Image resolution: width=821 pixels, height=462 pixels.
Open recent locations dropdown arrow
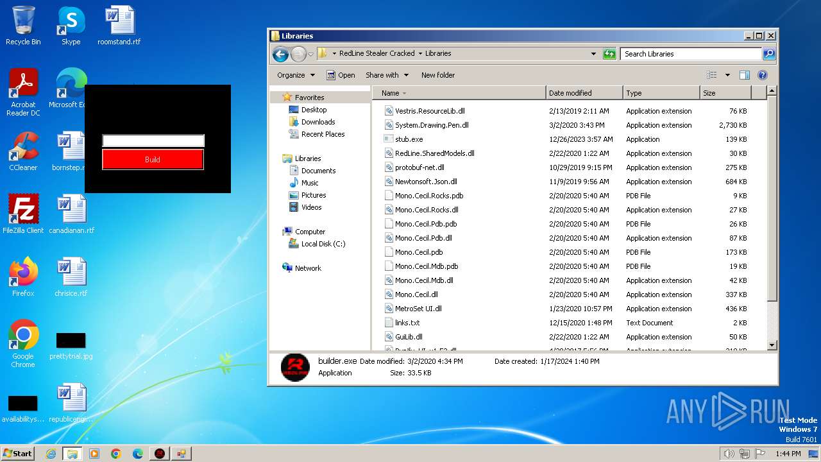coord(311,55)
